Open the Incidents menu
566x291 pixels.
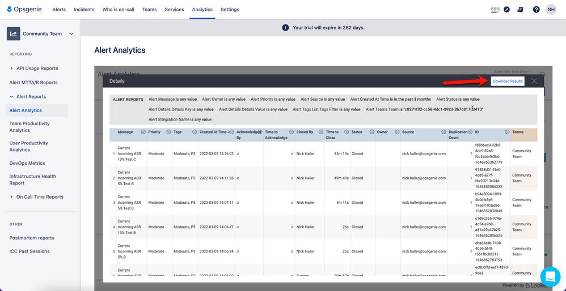[84, 10]
